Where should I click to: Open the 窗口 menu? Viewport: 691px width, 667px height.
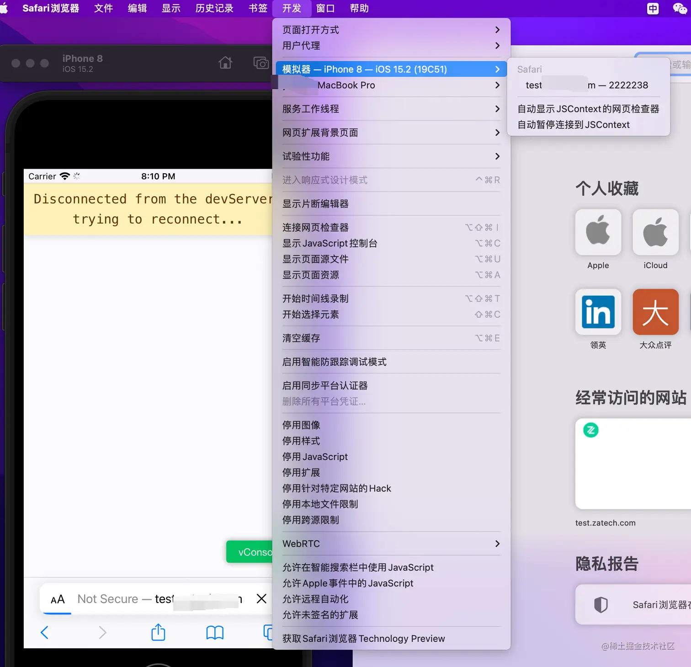click(x=325, y=8)
